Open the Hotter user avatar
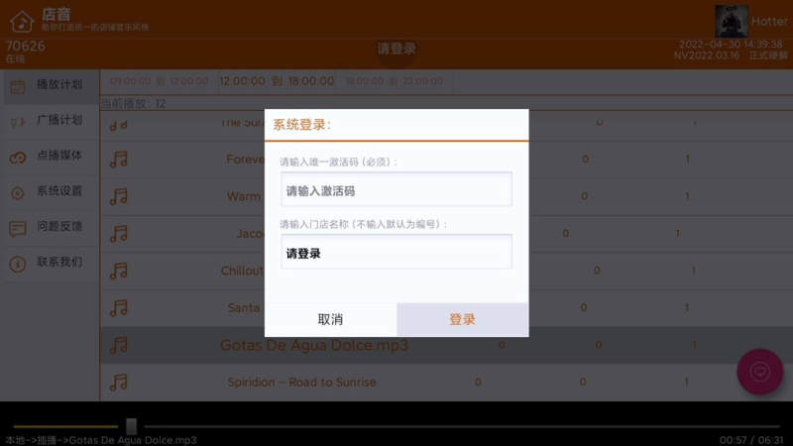793x446 pixels. pos(732,21)
